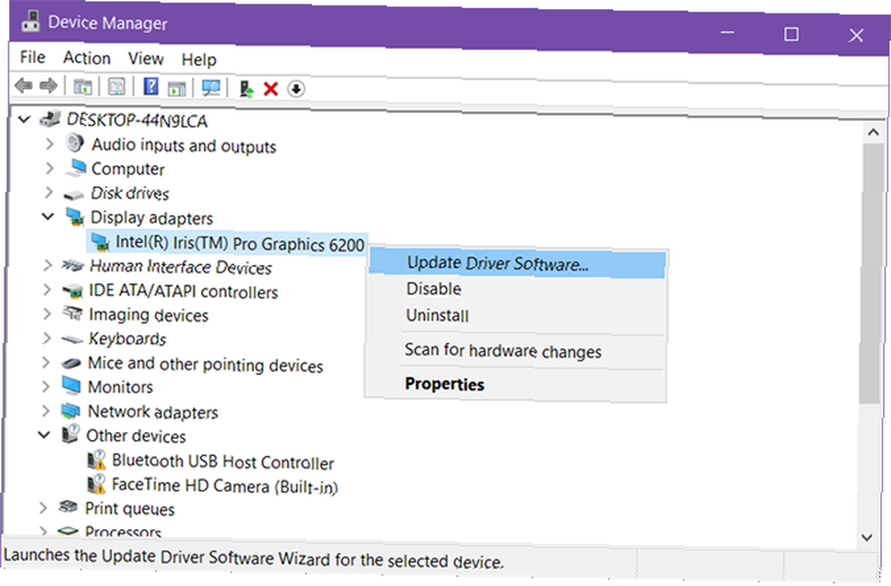Collapse the DESKTOP-44N9LCA root node

click(24, 118)
